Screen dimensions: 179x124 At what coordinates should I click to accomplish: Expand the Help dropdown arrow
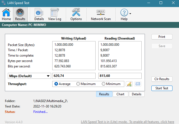[130, 14]
